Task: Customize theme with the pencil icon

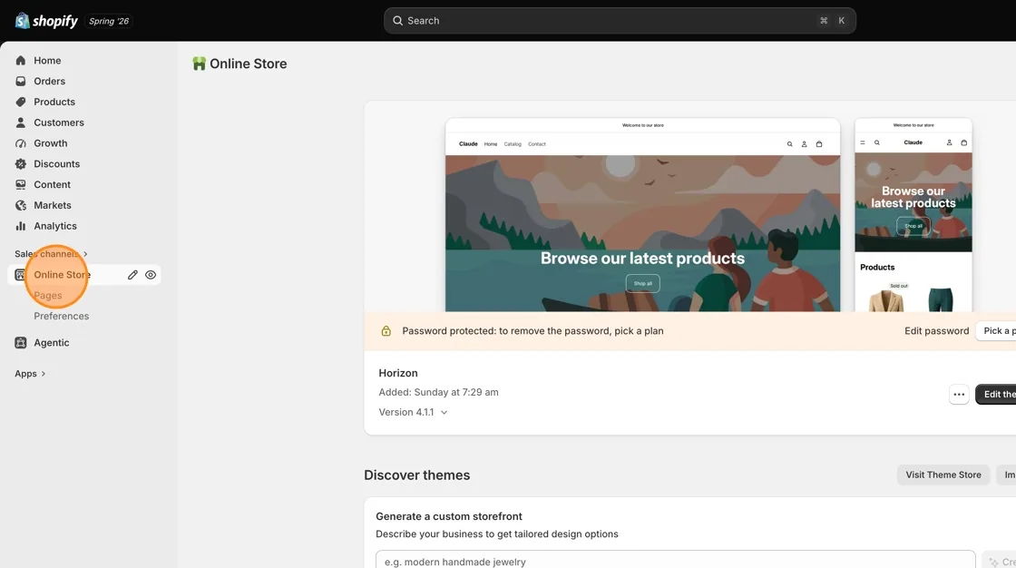Action: [132, 275]
